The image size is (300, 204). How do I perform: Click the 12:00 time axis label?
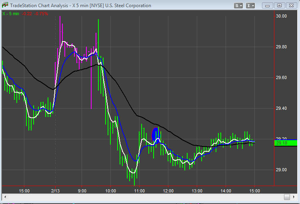[x=168, y=191]
